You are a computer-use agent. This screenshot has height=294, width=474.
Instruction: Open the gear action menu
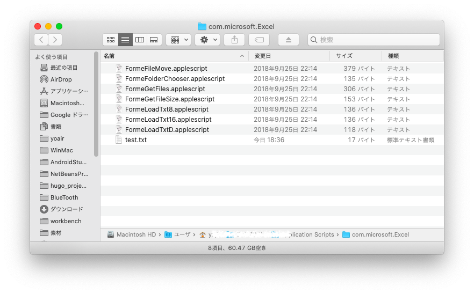207,40
